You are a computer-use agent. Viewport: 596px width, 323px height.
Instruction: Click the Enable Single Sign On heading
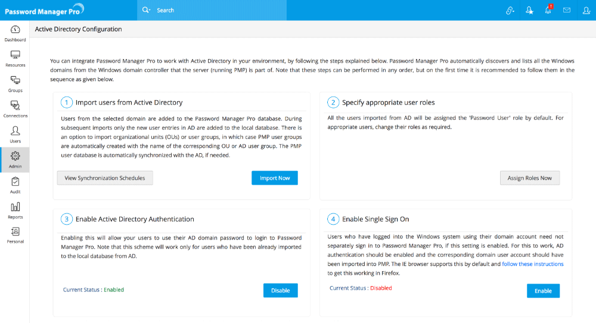pos(375,219)
